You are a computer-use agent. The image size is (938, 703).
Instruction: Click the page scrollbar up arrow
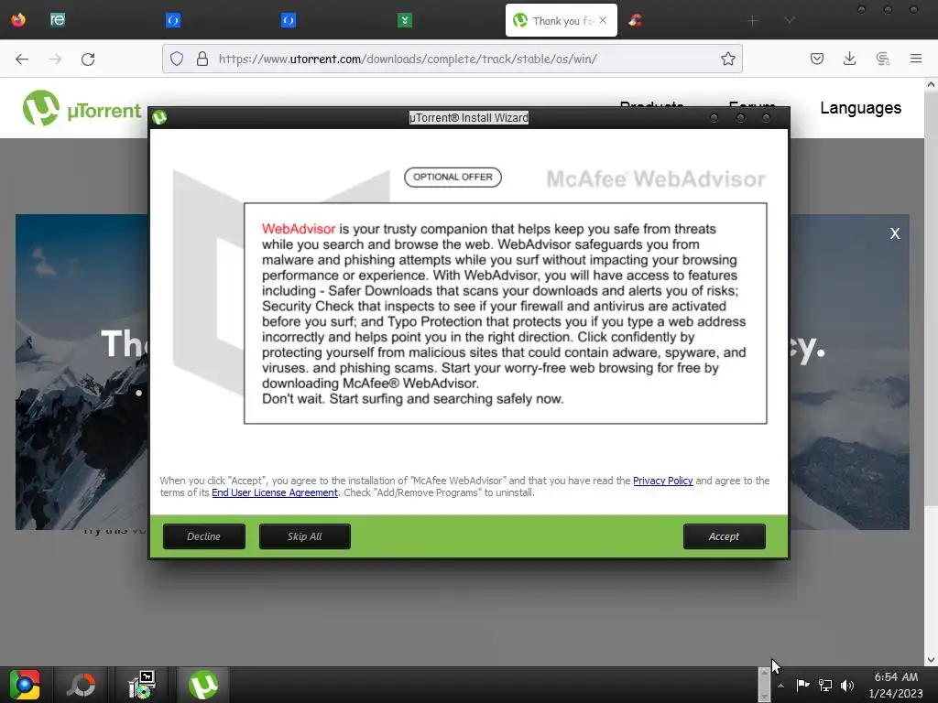point(931,85)
